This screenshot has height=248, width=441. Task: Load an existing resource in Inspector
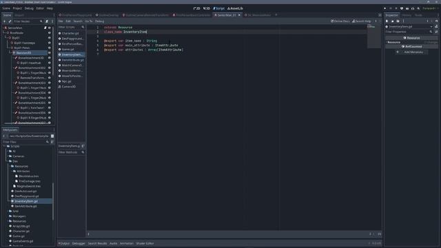click(x=392, y=21)
